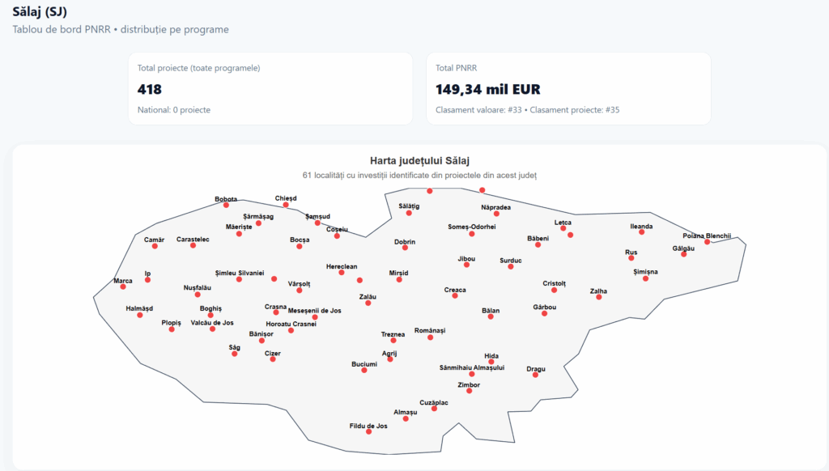
Task: Click the Fildu de Jos marker
Action: pos(368,432)
